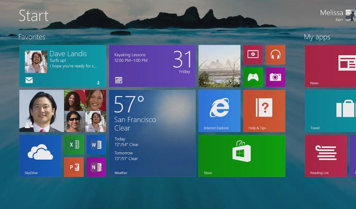
Task: Start the Xbox Games app
Action: click(253, 77)
